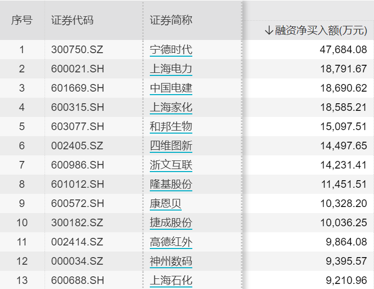Click the 序号 column header
The height and width of the screenshot is (289, 374).
click(x=22, y=20)
